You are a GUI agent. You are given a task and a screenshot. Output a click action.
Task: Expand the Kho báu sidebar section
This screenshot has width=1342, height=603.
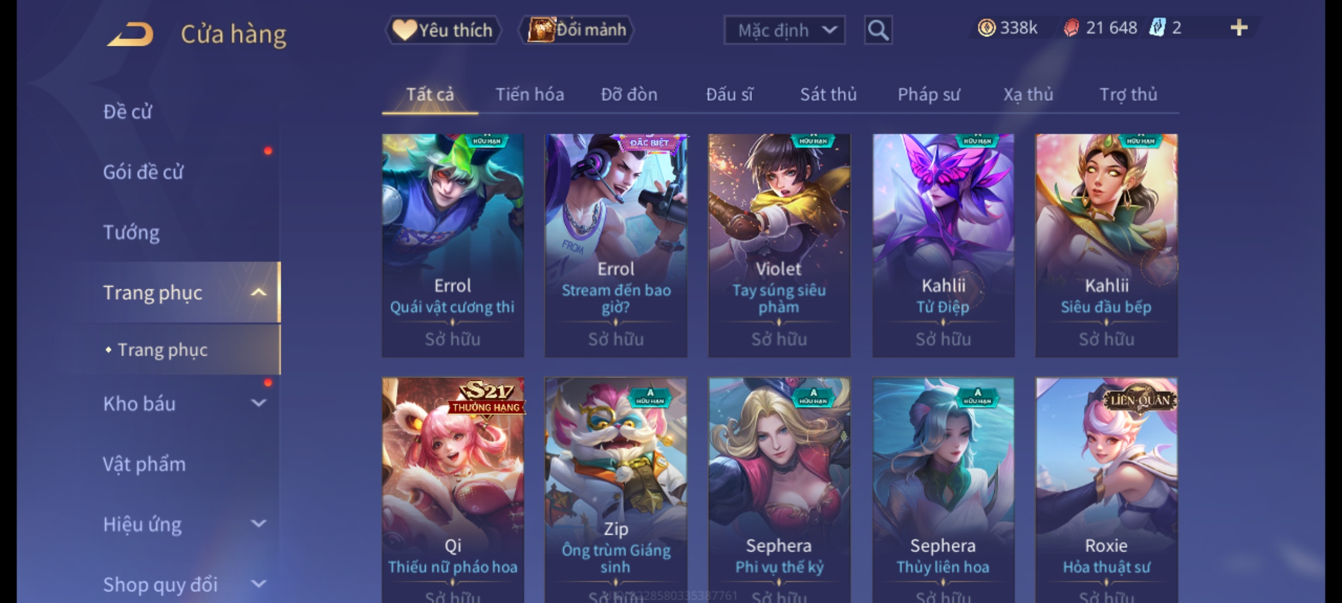258,403
